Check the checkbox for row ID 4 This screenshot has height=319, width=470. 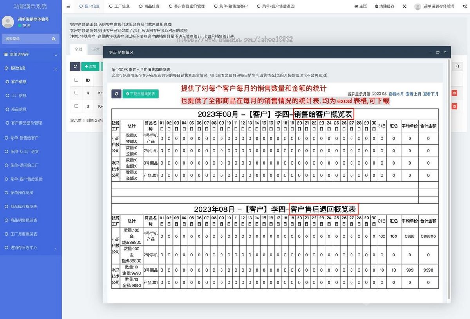pos(76,93)
